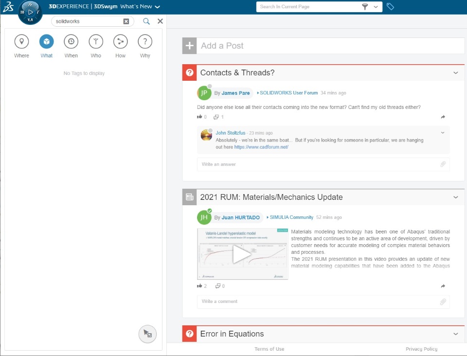Screen dimensions: 467x356
Task: Open comments count on Contacts & Threads post
Action: 218,117
